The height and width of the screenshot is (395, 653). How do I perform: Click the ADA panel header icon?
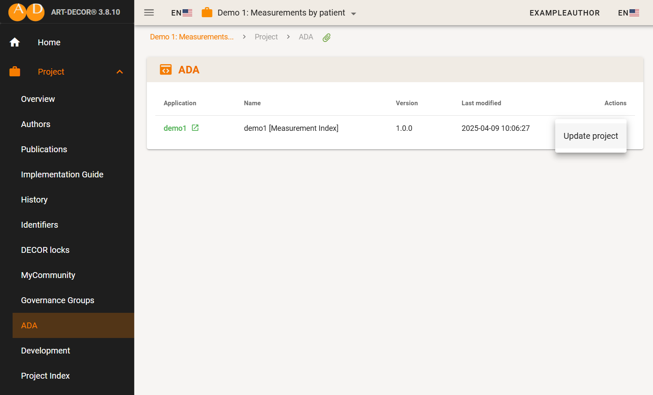click(166, 70)
